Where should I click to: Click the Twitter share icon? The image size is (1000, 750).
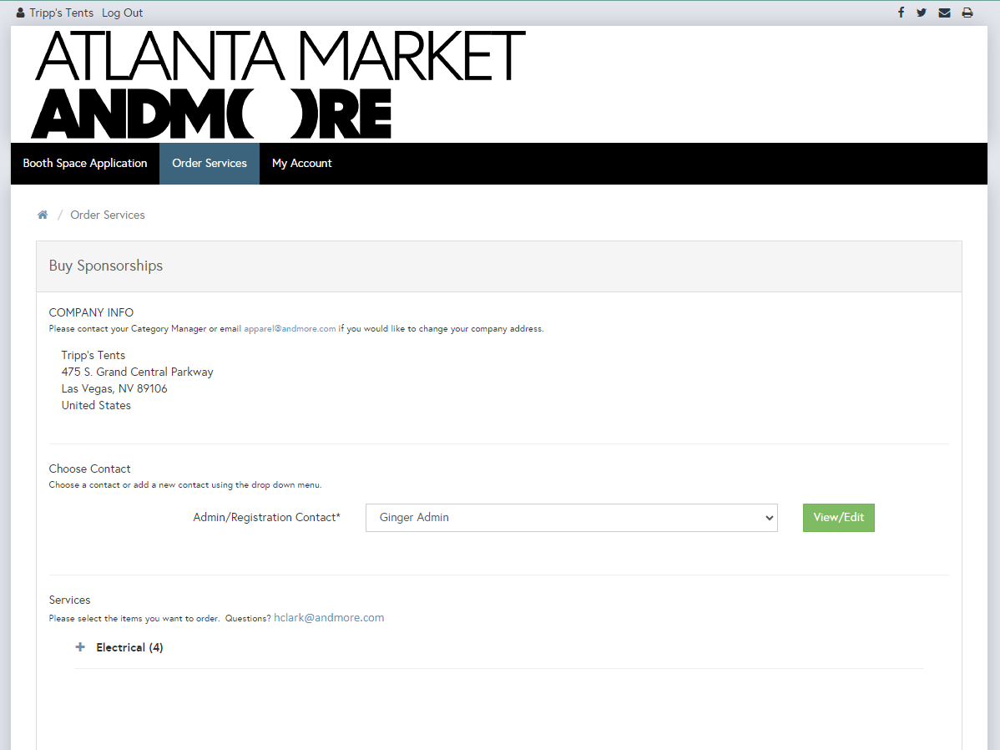922,13
